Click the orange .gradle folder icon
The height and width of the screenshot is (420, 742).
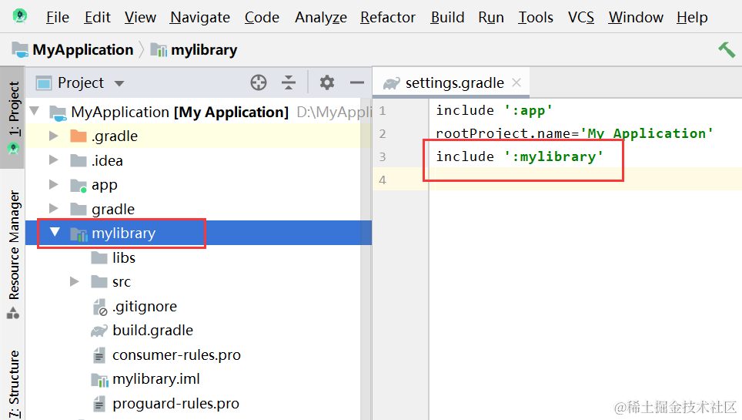[78, 136]
